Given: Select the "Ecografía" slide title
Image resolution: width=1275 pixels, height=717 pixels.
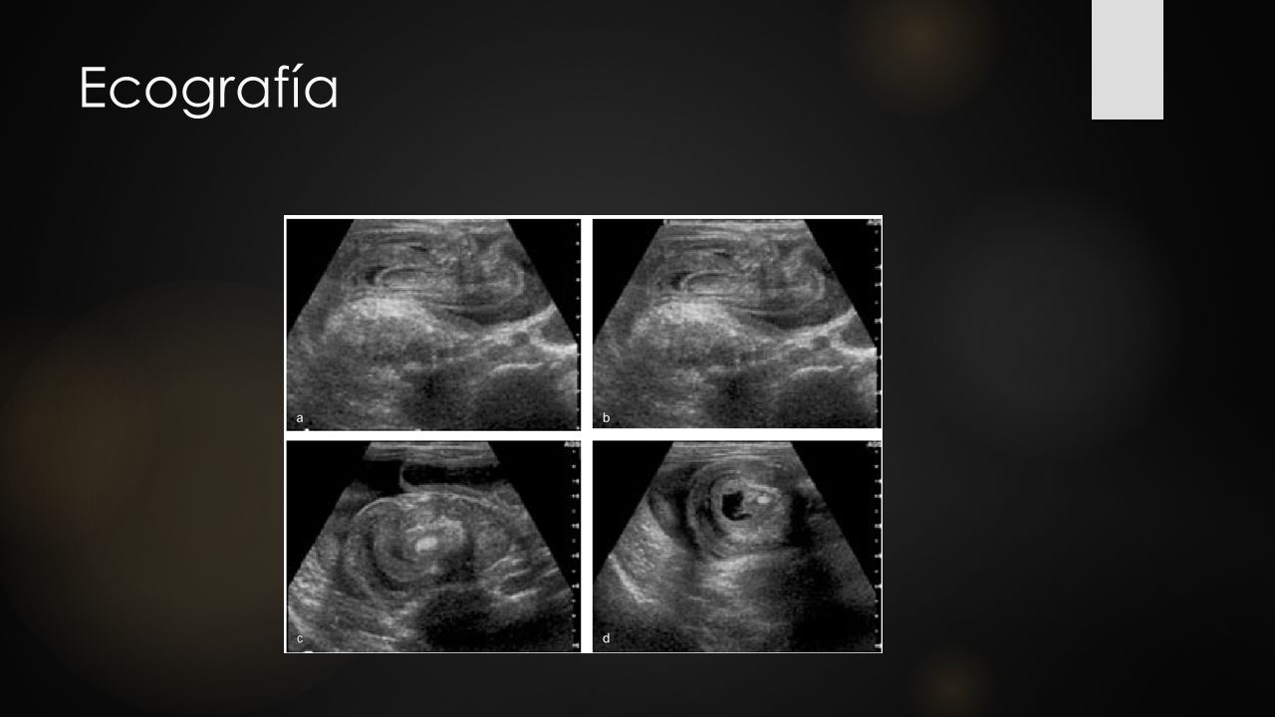Looking at the screenshot, I should (208, 90).
